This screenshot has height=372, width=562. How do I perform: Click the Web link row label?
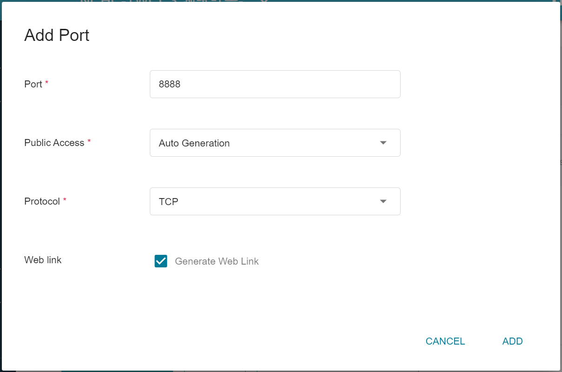point(43,260)
